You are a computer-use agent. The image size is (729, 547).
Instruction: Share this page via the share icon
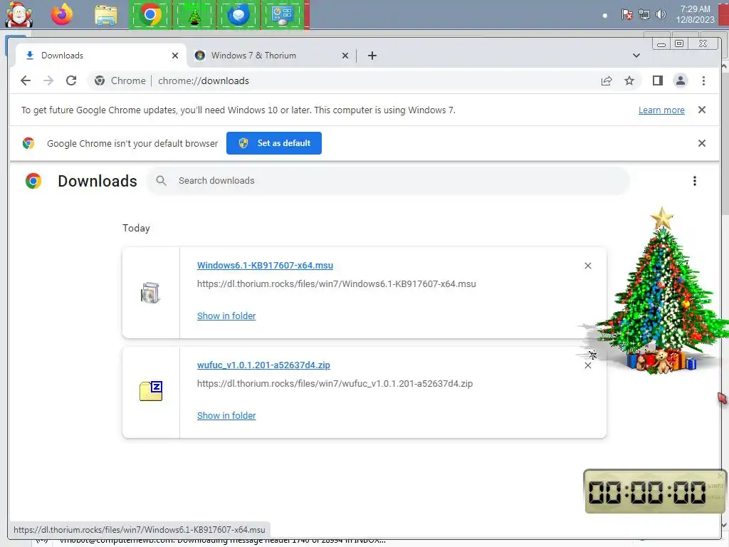click(607, 80)
